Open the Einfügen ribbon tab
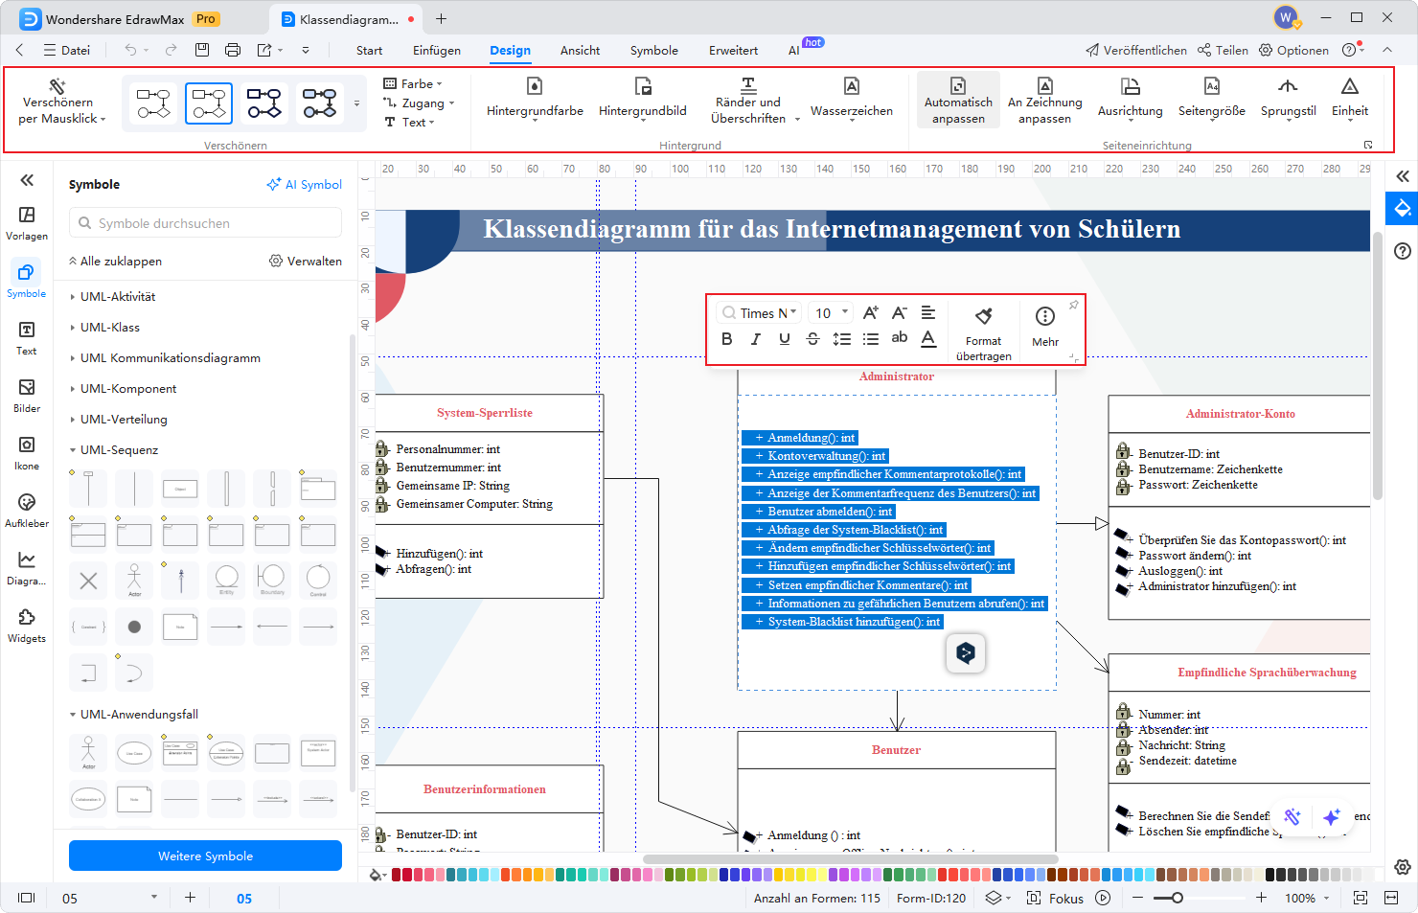 (437, 51)
